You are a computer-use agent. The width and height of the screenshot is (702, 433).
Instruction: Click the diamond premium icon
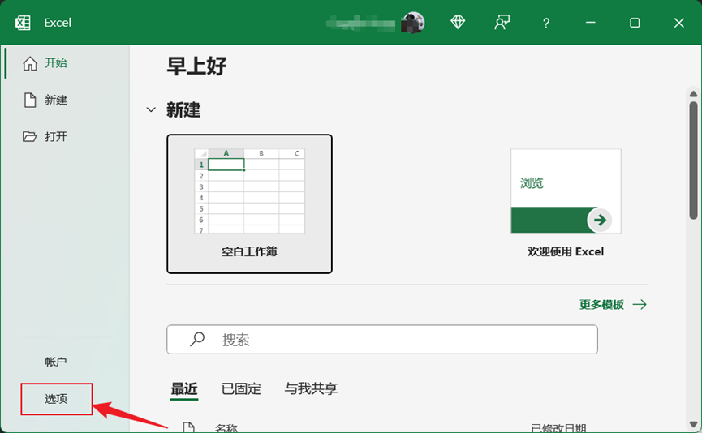tap(458, 23)
